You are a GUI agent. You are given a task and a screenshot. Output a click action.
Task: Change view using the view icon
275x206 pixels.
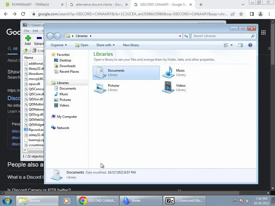click(226, 45)
